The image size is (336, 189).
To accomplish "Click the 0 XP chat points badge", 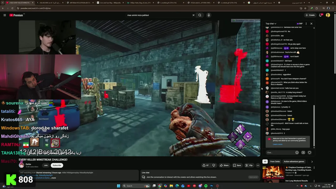I will 300,24.
